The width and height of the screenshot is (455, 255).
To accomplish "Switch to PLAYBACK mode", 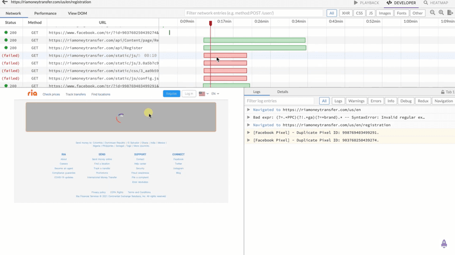I will pos(366,3).
